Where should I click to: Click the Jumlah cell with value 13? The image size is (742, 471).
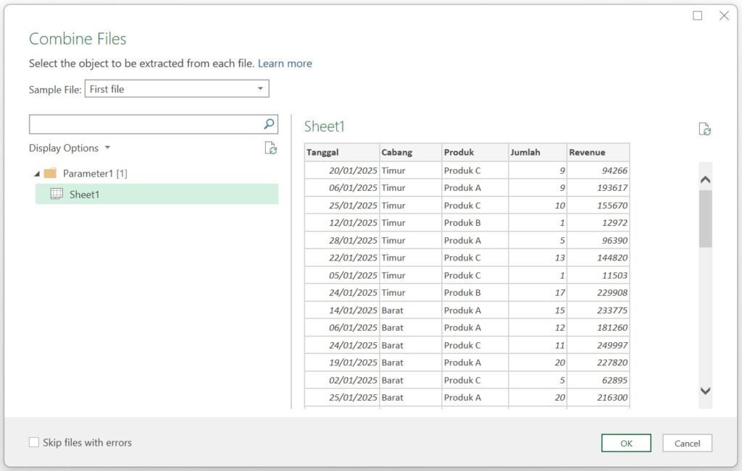(x=537, y=258)
